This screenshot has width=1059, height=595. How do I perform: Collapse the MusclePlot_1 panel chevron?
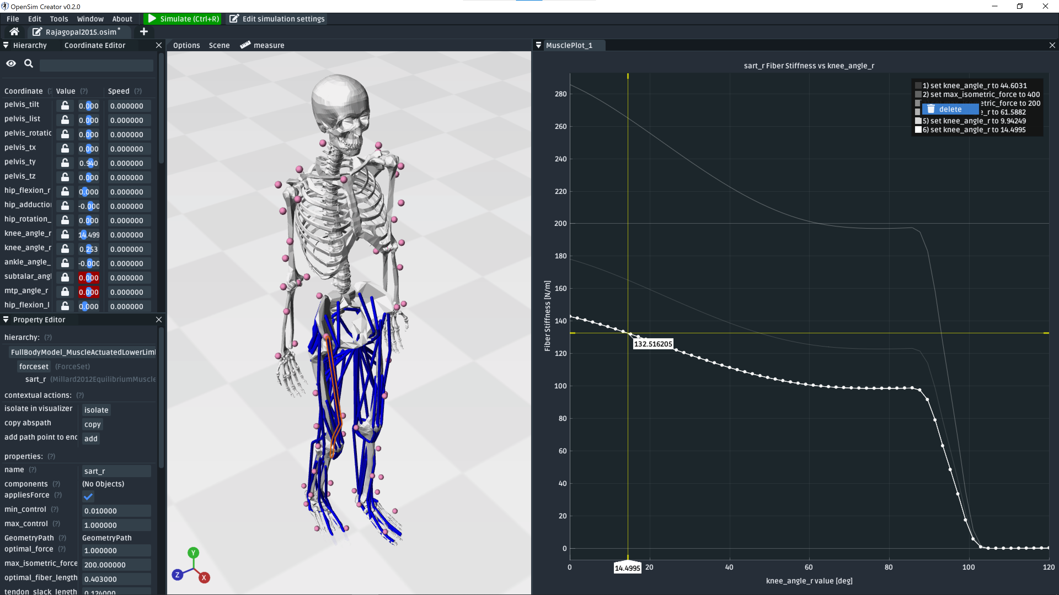pos(539,45)
